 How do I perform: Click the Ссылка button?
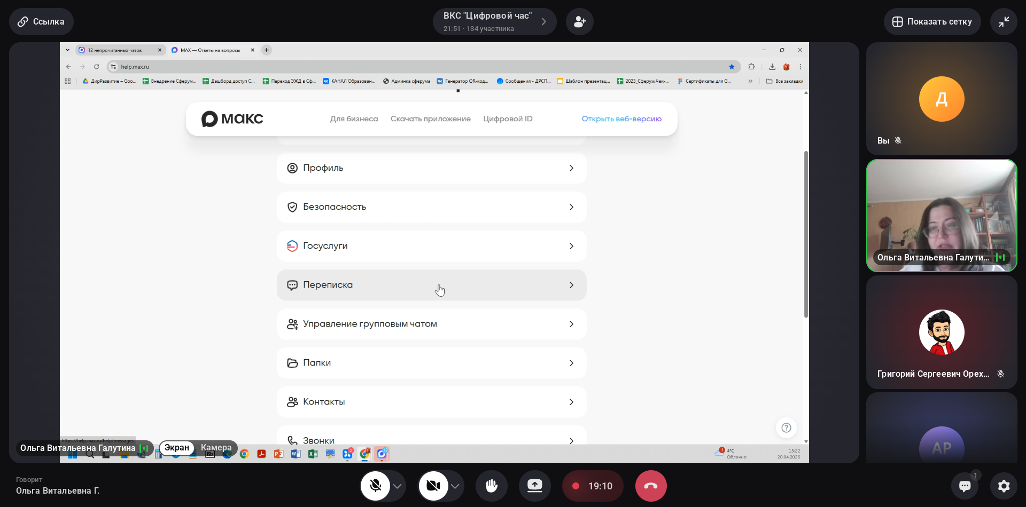click(x=41, y=22)
